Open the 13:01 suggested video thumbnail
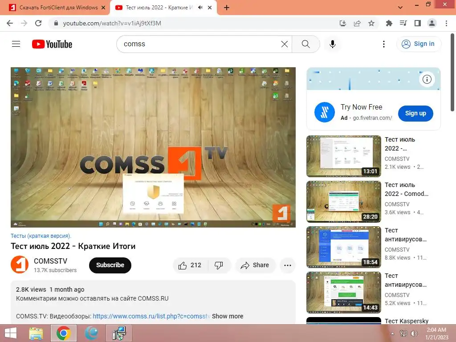456x342 pixels. [x=343, y=156]
